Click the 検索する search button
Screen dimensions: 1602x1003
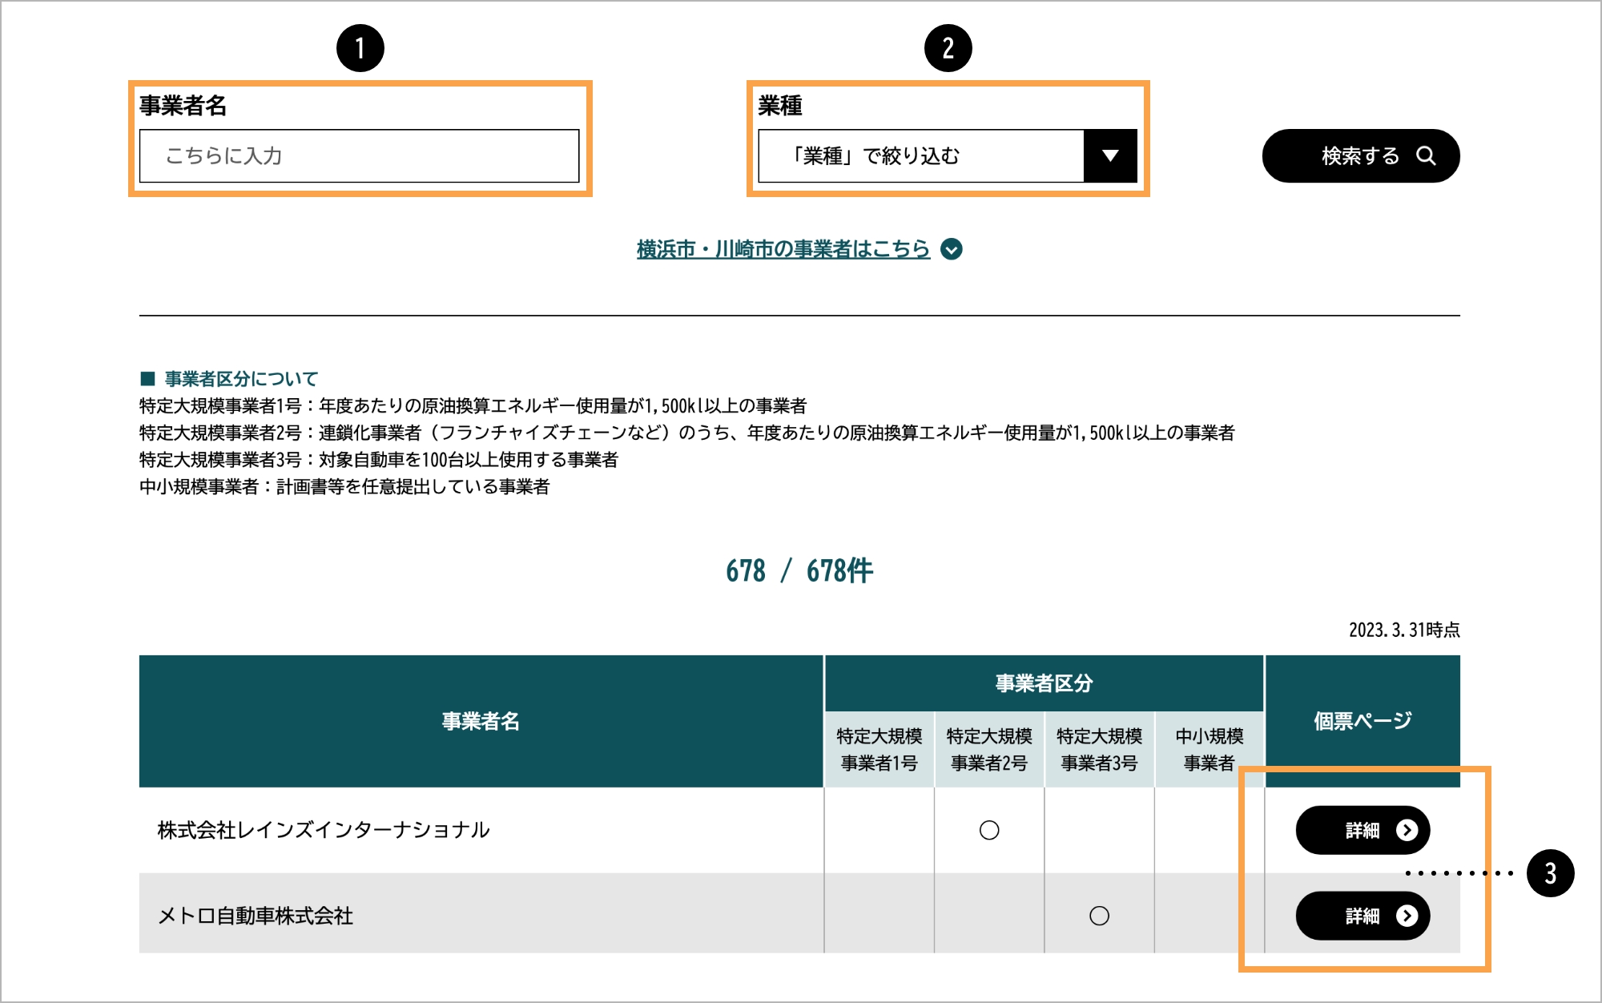[1361, 156]
